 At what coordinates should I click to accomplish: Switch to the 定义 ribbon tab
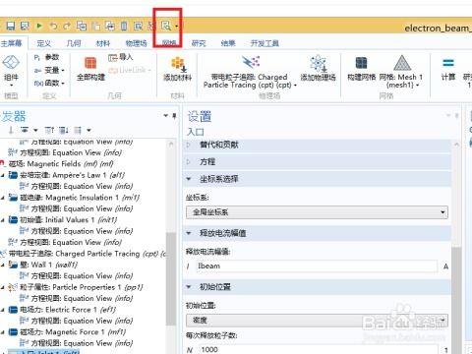click(x=44, y=43)
